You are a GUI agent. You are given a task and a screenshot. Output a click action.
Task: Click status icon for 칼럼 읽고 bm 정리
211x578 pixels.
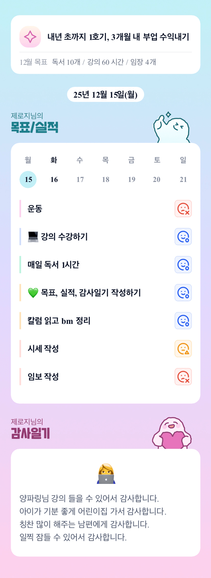click(x=183, y=320)
